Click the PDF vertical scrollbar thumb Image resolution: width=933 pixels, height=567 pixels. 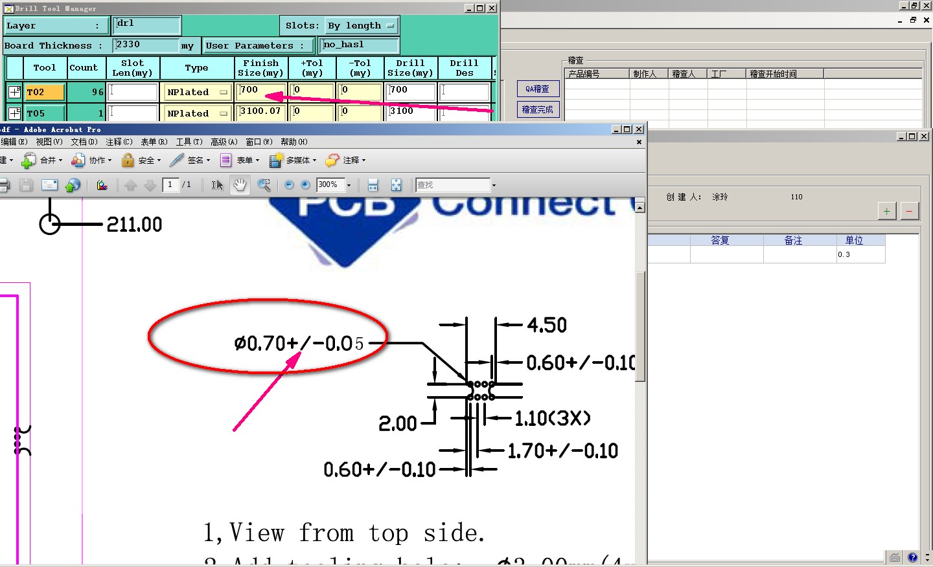[639, 327]
